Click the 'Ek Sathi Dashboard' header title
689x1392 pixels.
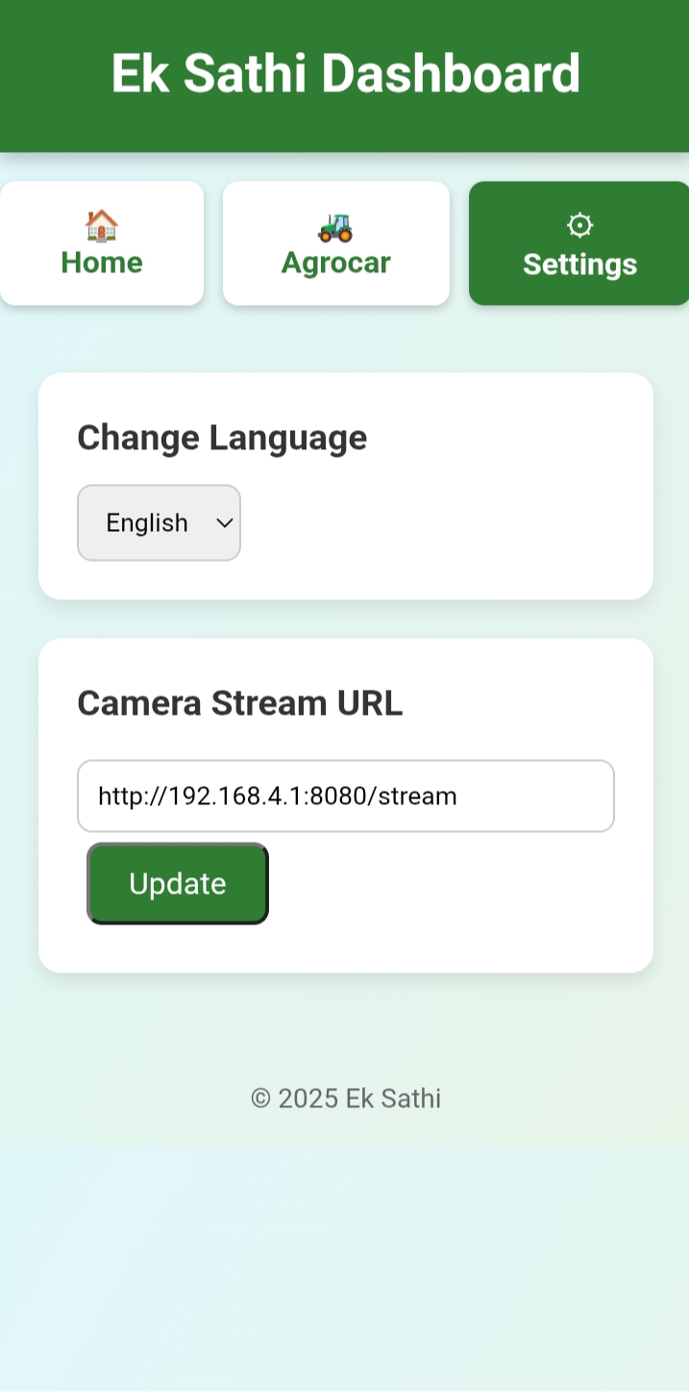pyautogui.click(x=345, y=74)
